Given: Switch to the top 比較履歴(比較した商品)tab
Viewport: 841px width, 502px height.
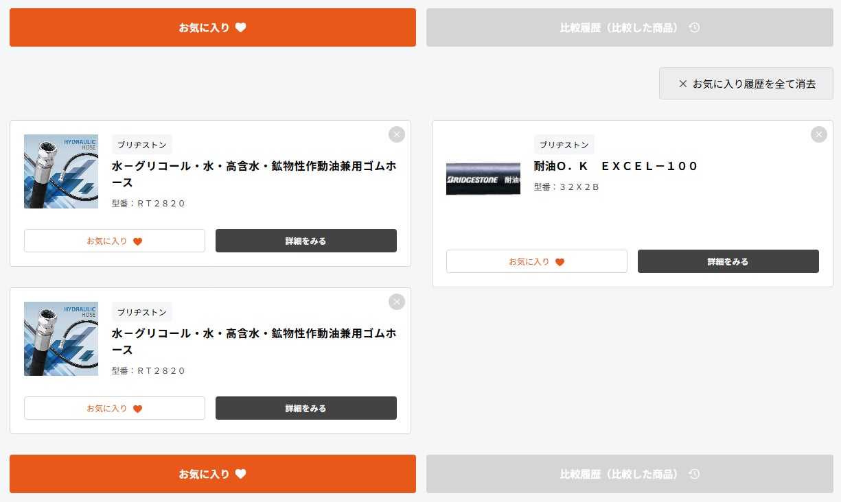Looking at the screenshot, I should pos(630,27).
